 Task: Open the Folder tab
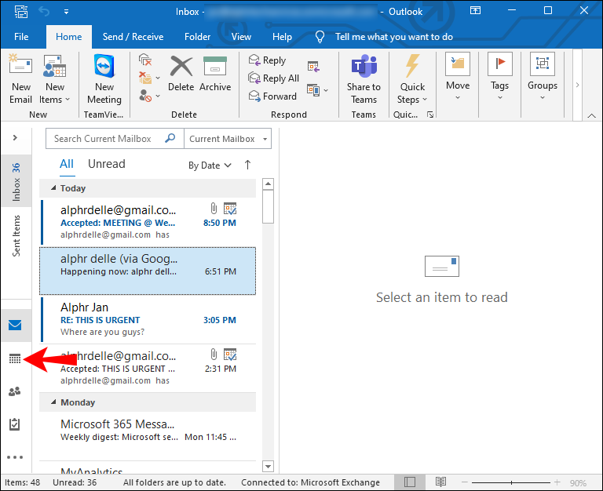pyautogui.click(x=197, y=37)
